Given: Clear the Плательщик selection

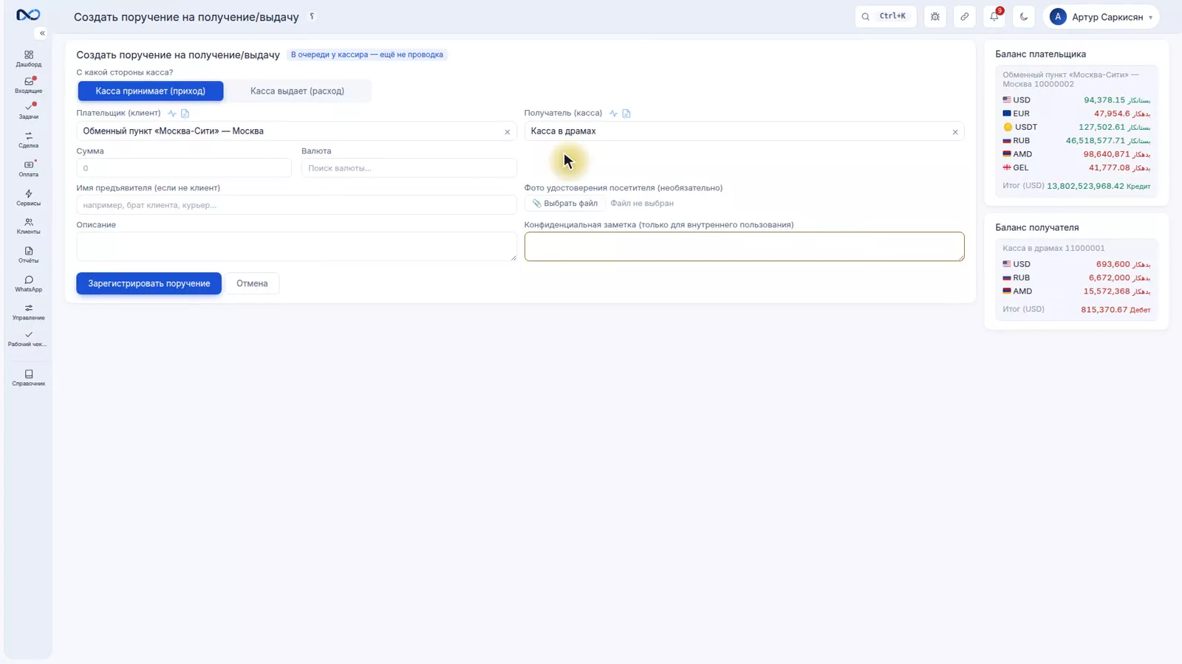Looking at the screenshot, I should [508, 132].
